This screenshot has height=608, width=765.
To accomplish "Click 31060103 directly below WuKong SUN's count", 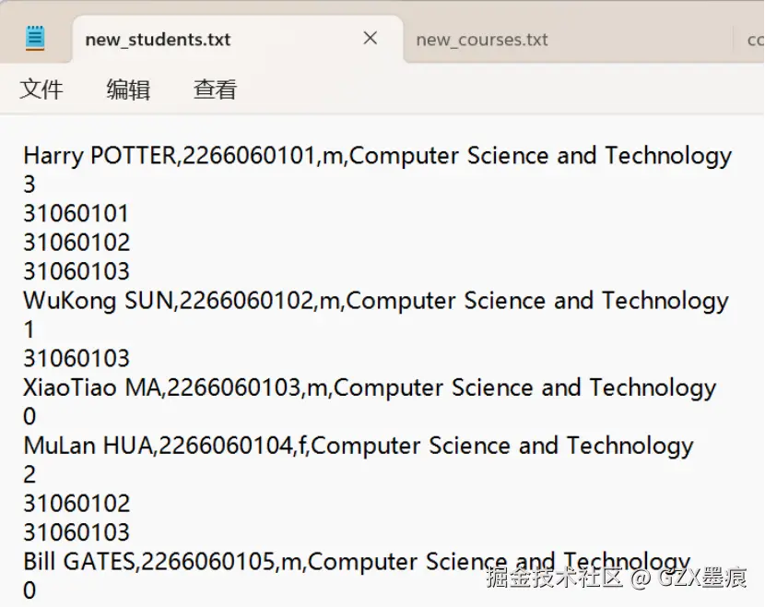I will point(76,359).
